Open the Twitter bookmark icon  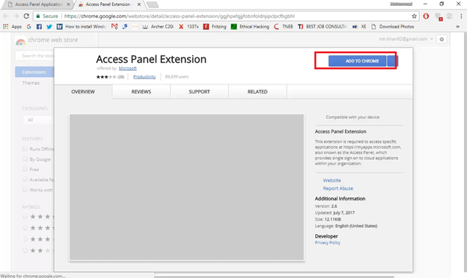tap(49, 26)
